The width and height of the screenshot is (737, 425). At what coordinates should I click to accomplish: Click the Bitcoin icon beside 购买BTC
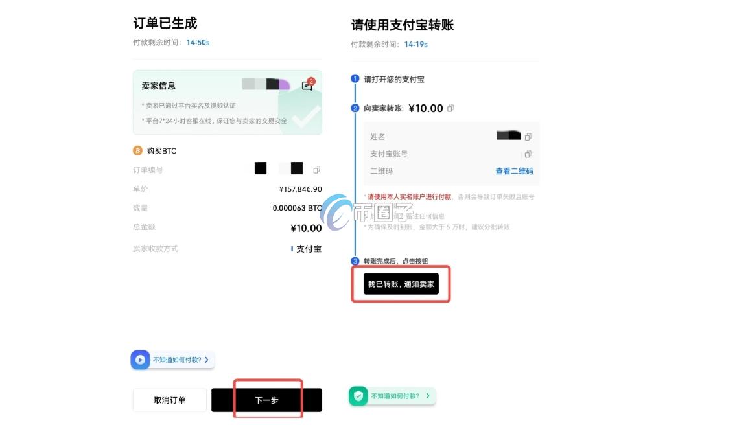(137, 150)
